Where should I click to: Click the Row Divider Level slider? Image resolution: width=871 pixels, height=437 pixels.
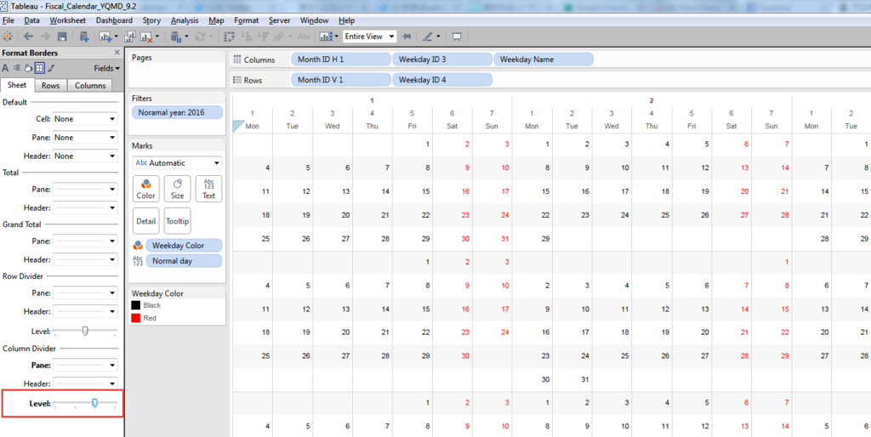[x=85, y=331]
